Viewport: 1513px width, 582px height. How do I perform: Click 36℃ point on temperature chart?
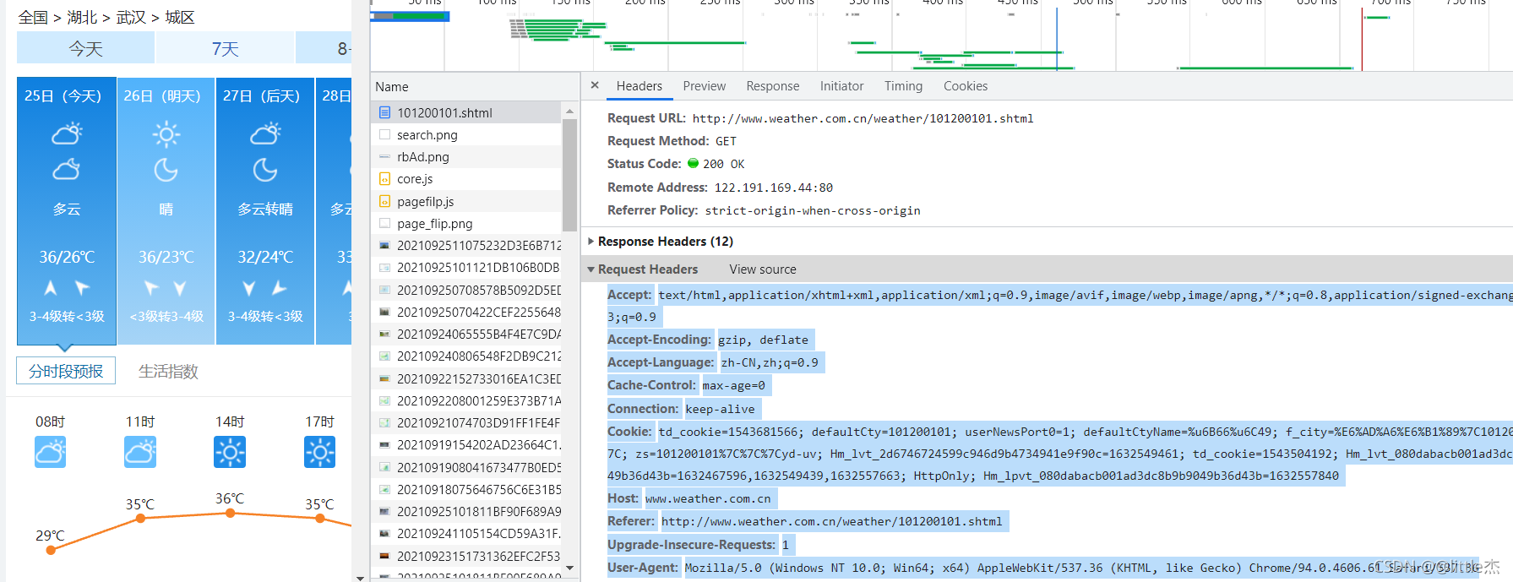tap(230, 513)
